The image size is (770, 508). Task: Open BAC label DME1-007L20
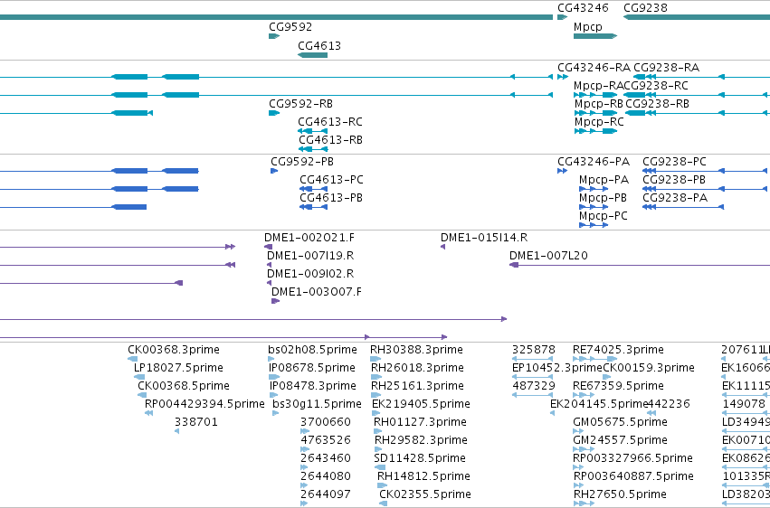[x=548, y=256]
